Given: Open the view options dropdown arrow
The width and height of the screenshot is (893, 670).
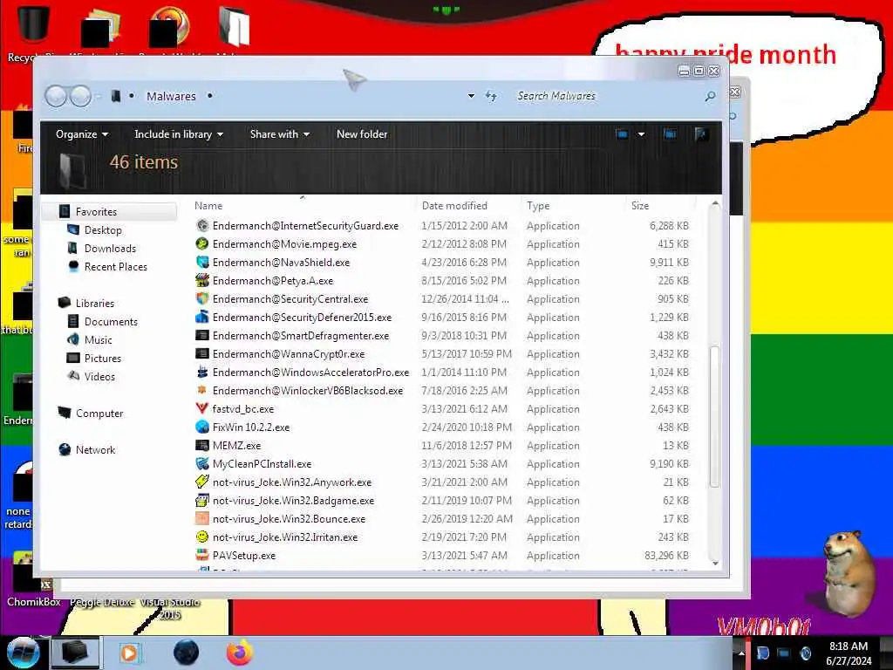Looking at the screenshot, I should click(x=641, y=134).
